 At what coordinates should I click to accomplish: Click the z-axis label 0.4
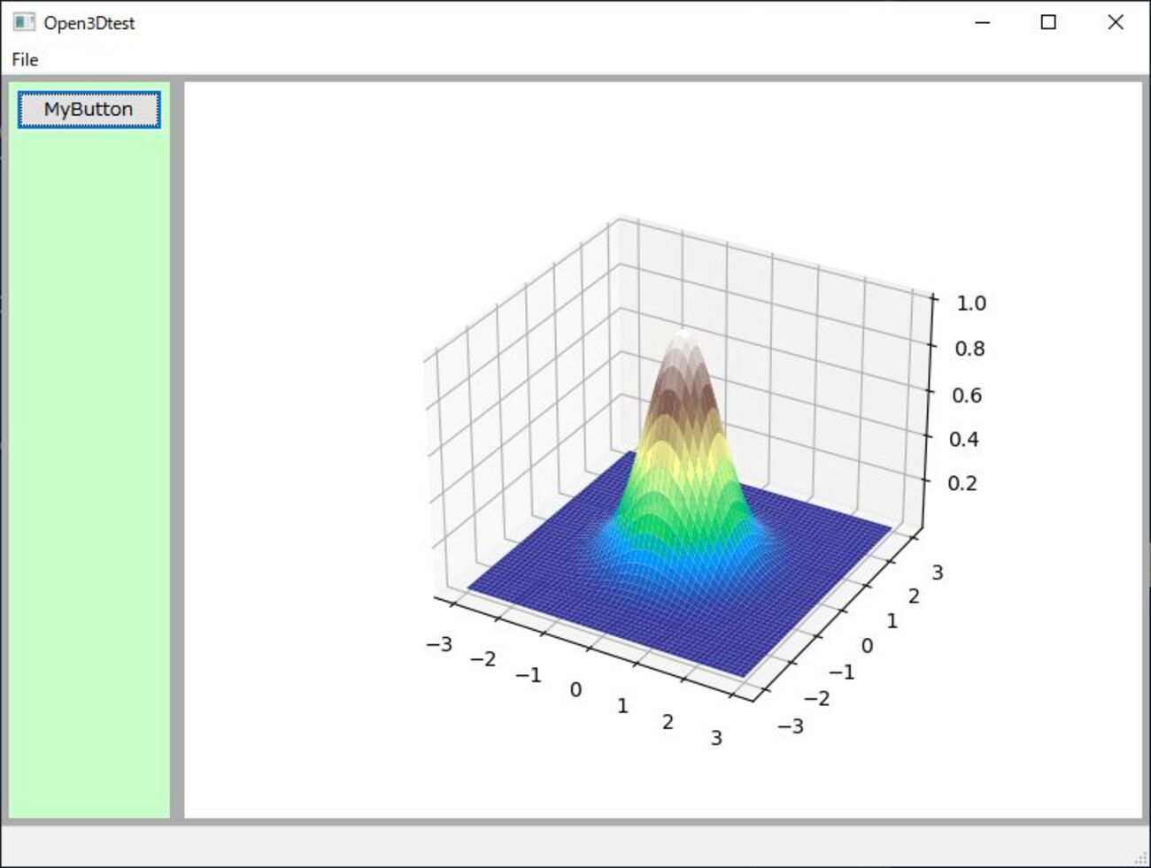click(963, 439)
